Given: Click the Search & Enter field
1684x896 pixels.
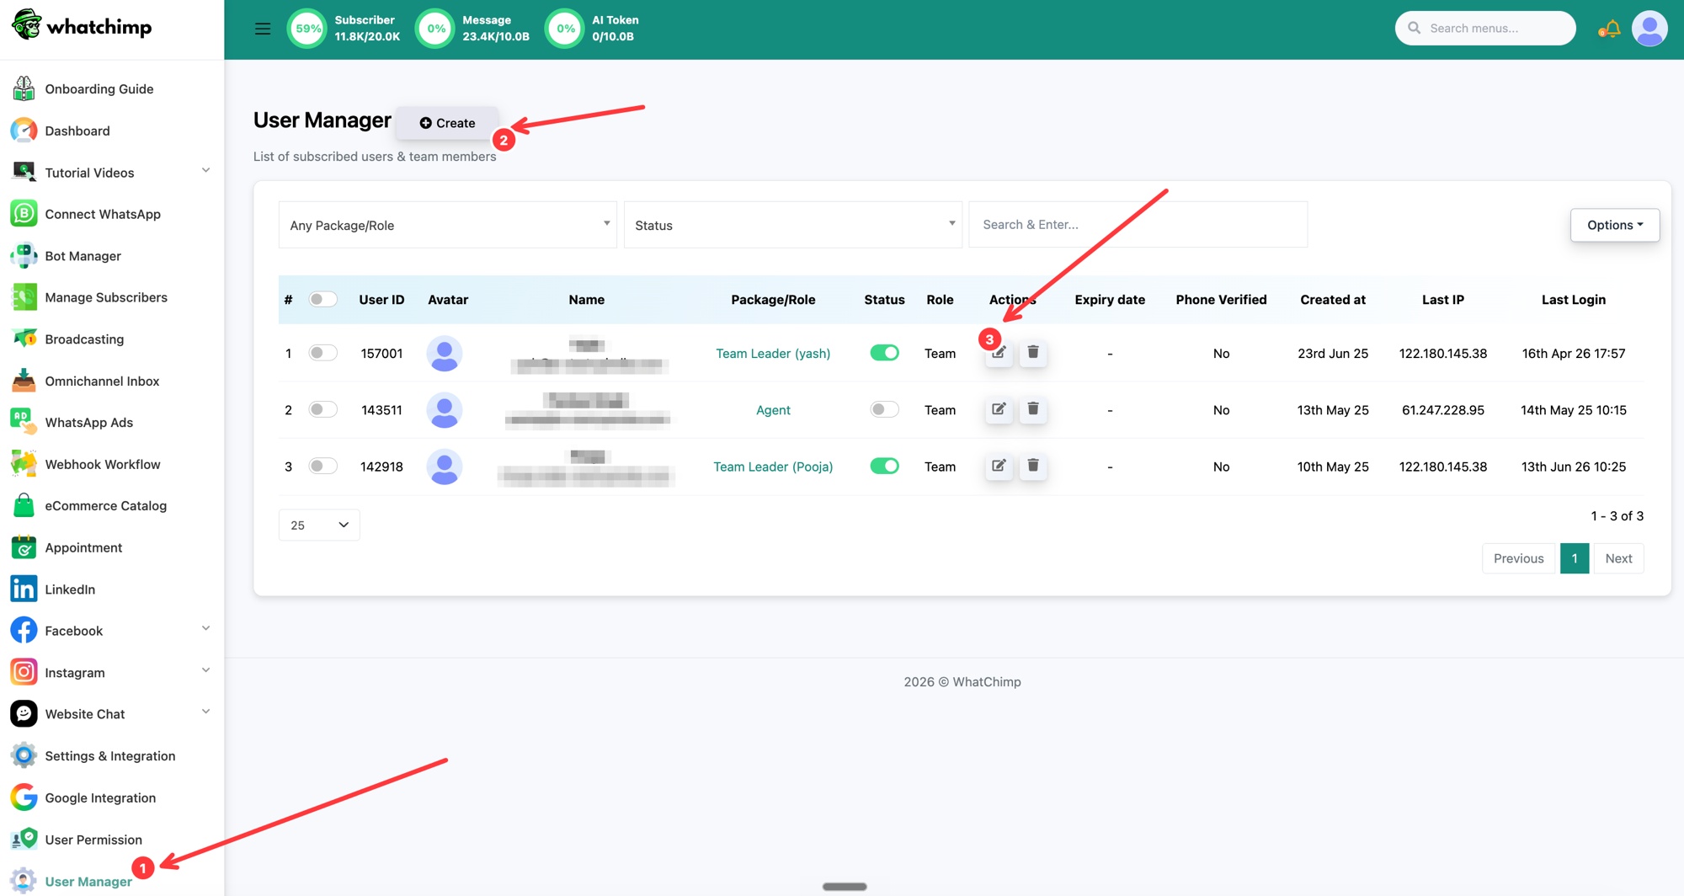Looking at the screenshot, I should (1138, 224).
